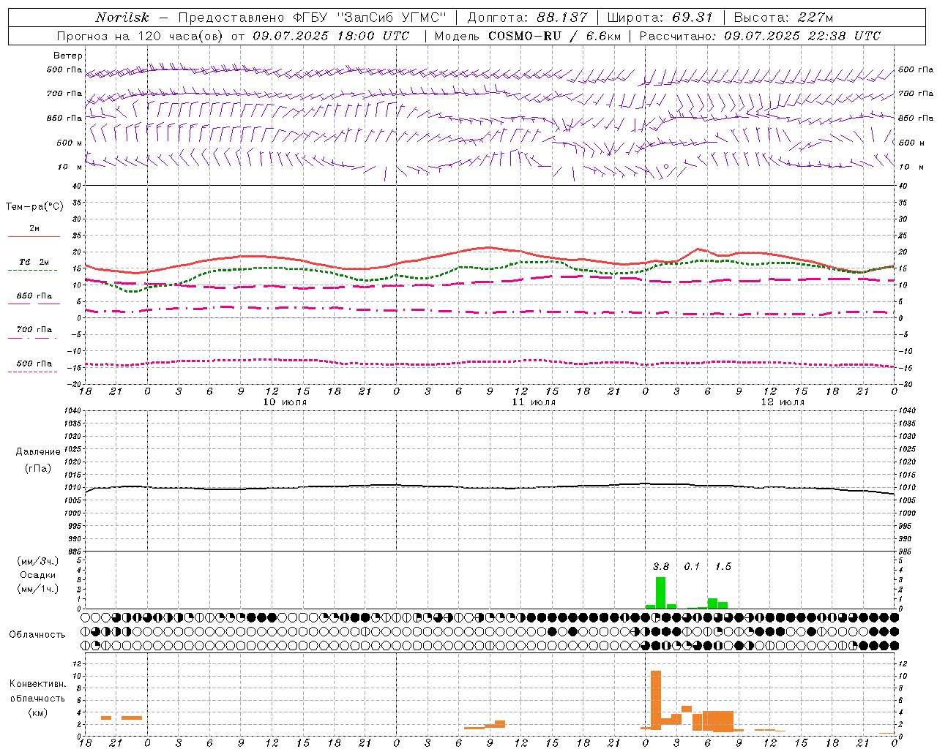Click the 'Широта: 69.31' latitude value
Viewport: 937px width, 749px height.
[x=660, y=18]
